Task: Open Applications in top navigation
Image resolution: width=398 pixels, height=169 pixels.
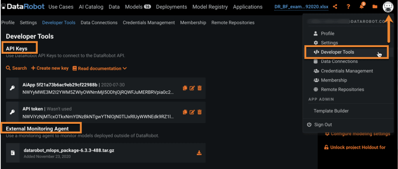Action: coord(248,7)
